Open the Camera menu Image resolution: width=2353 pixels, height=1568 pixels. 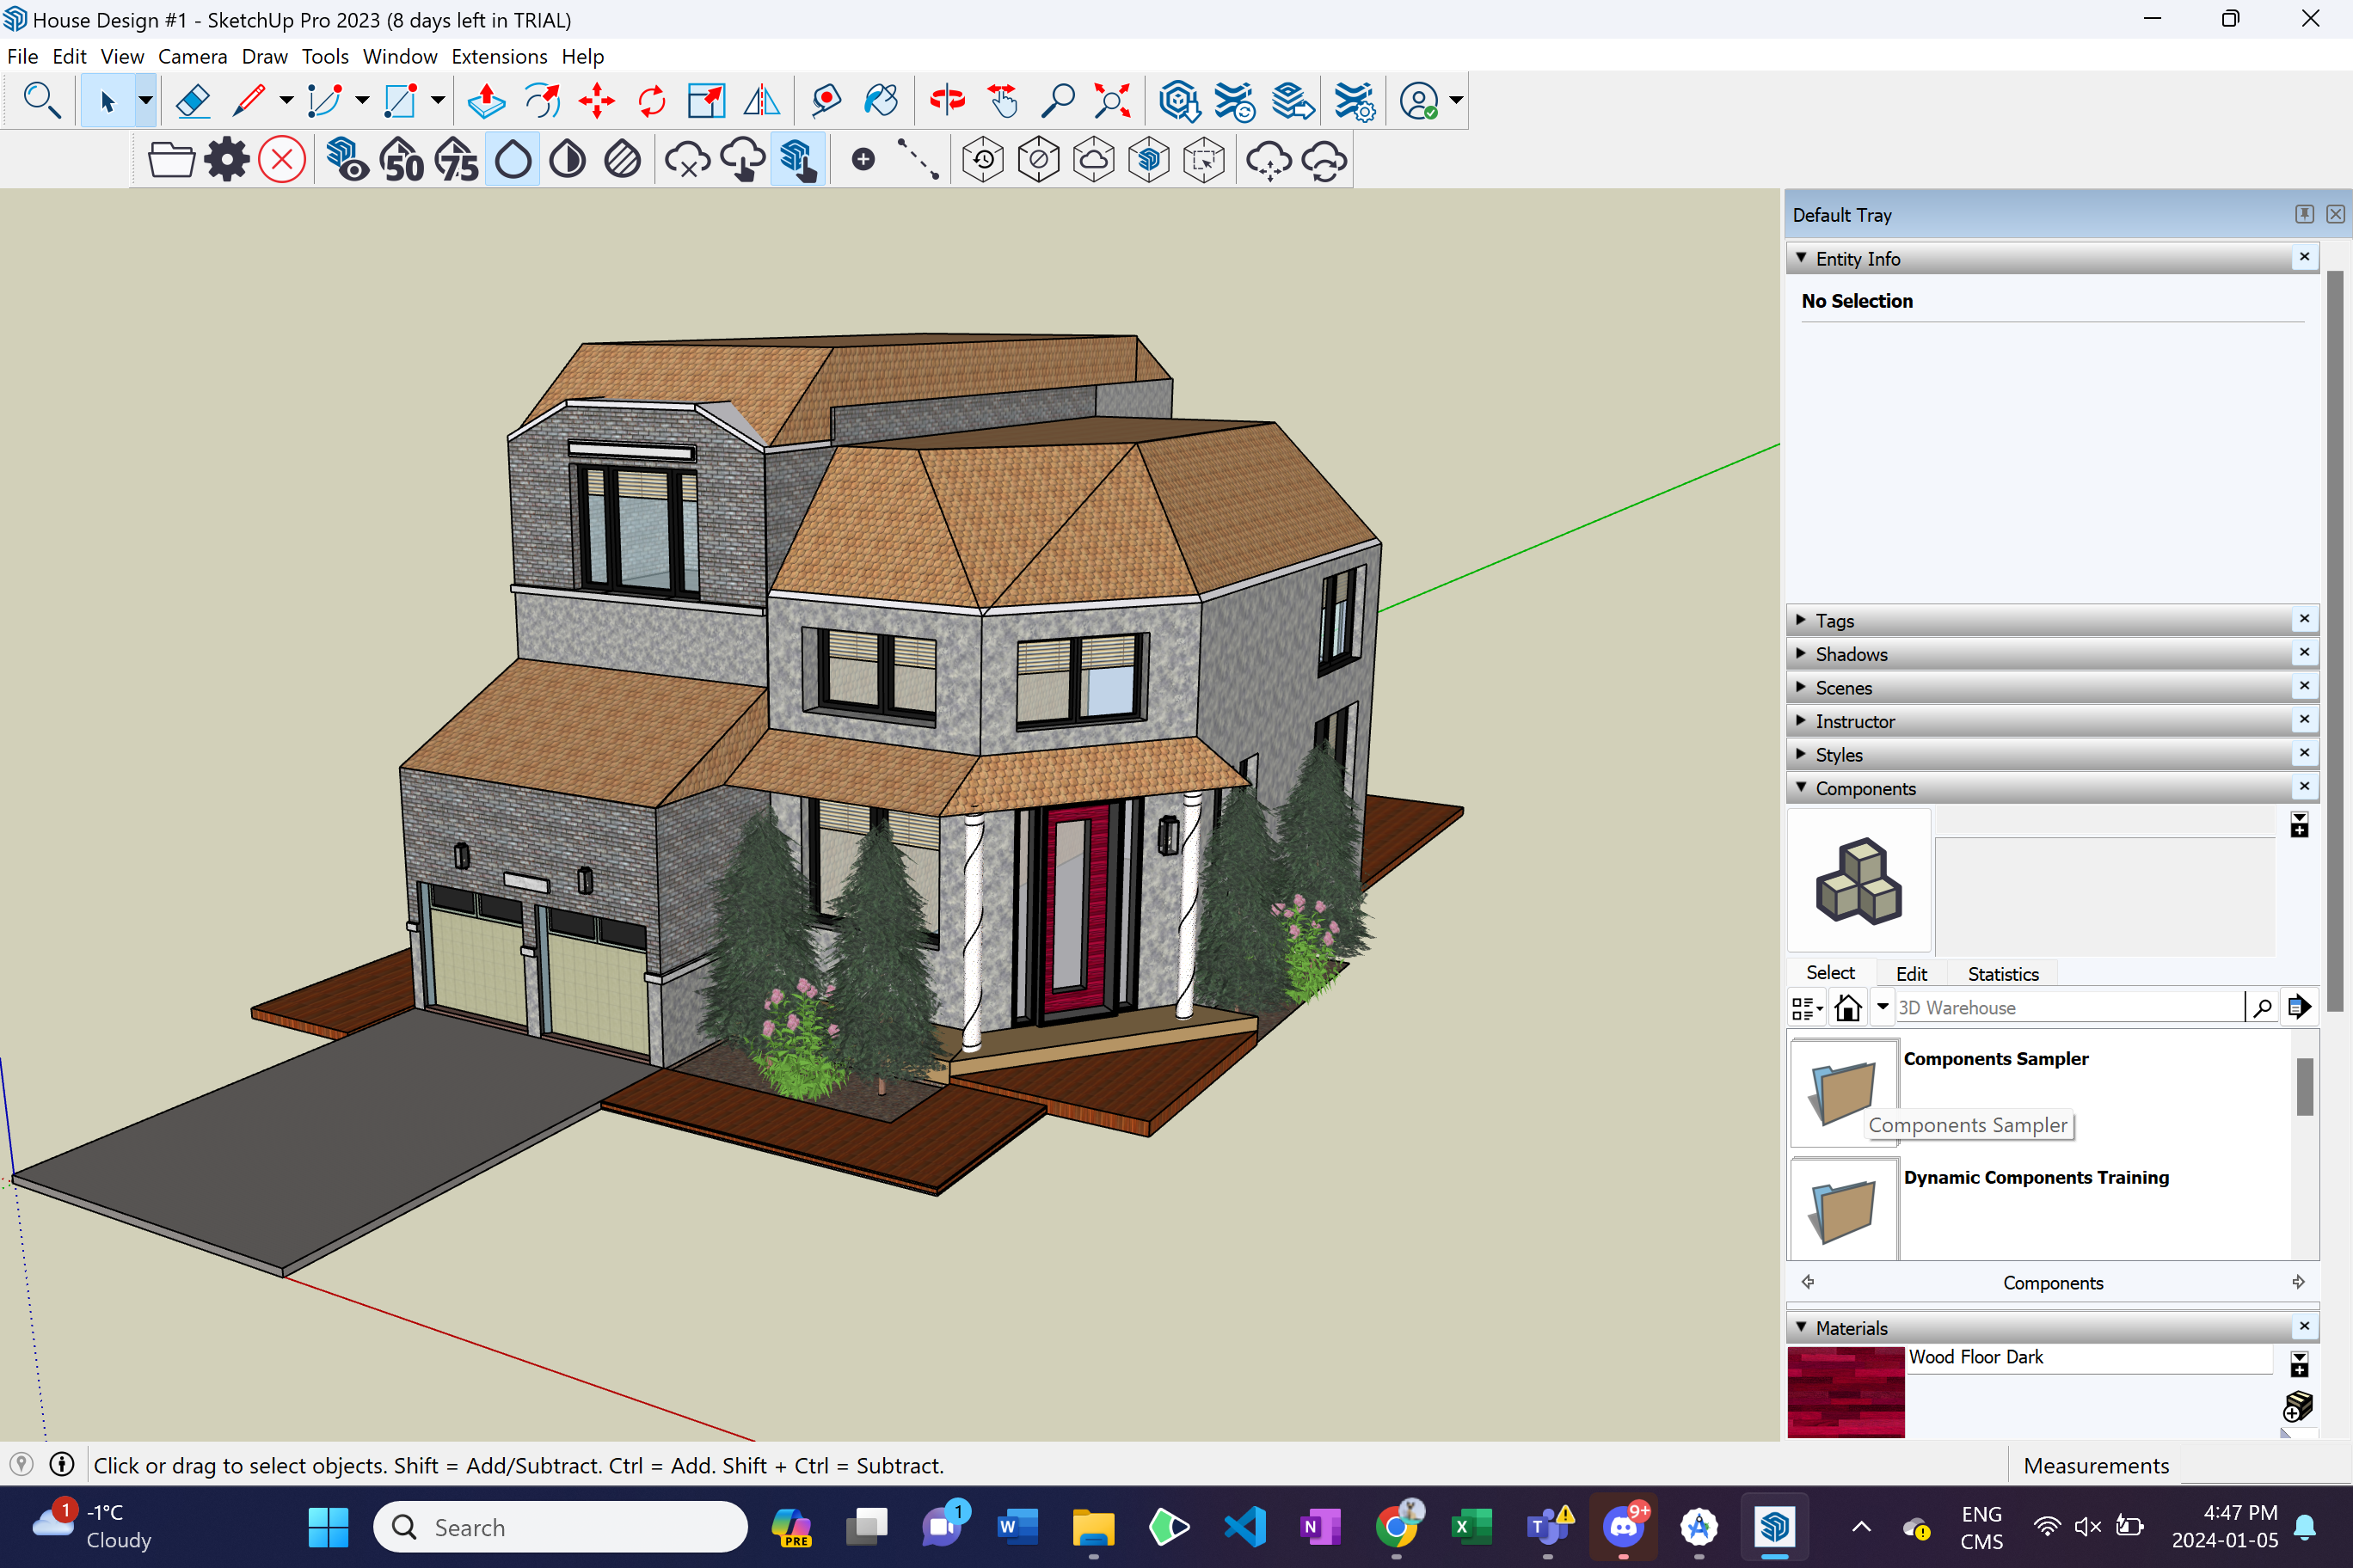(x=192, y=57)
